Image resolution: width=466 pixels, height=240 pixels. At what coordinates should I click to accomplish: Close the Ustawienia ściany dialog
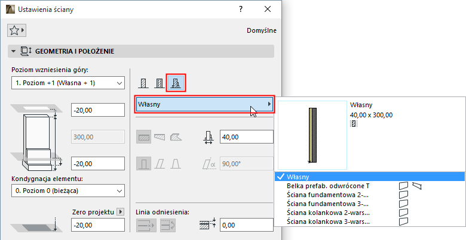tap(268, 9)
